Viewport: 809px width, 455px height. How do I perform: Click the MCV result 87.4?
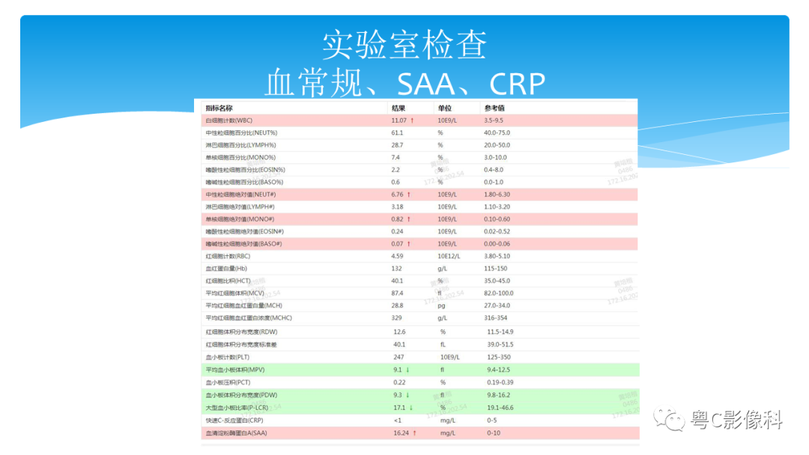(397, 293)
